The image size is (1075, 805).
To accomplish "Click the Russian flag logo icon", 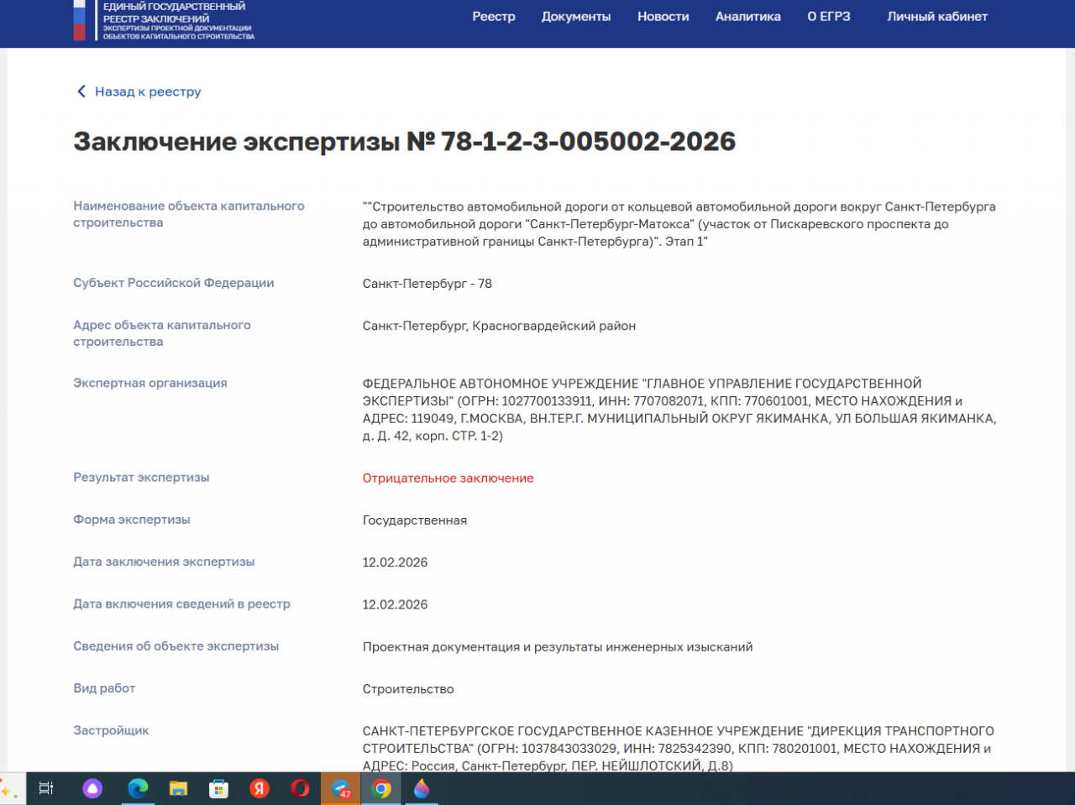I will [x=79, y=19].
